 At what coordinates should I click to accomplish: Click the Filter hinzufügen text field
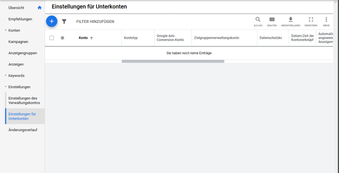[95, 22]
